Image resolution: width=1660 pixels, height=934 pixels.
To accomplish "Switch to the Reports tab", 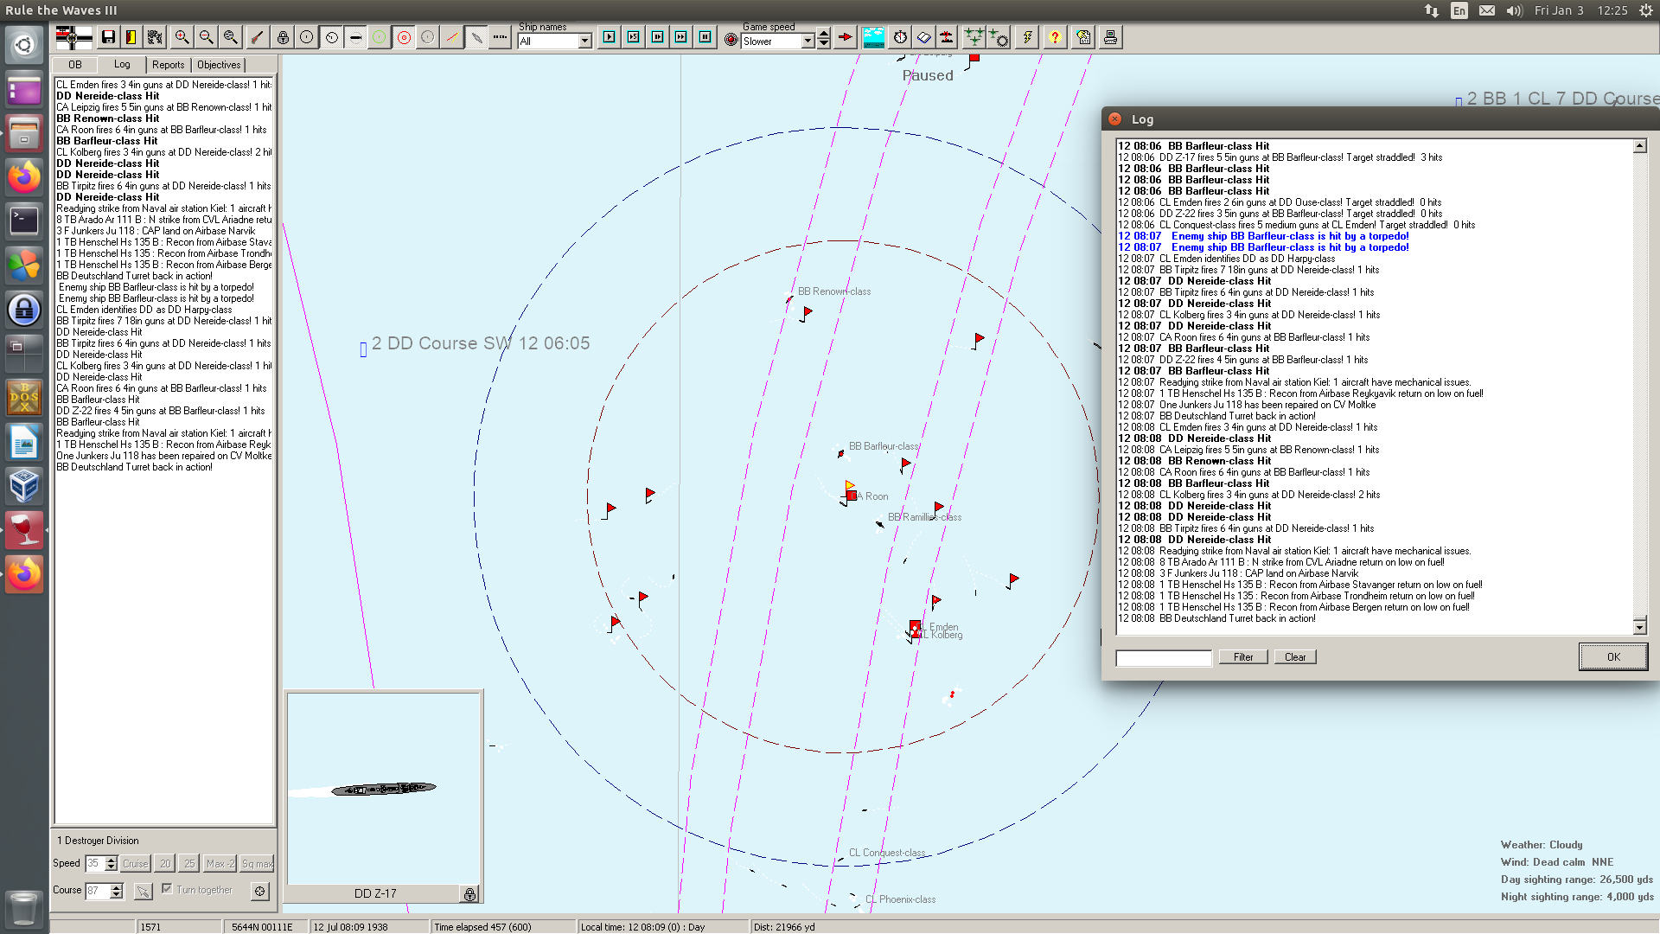I will pyautogui.click(x=168, y=65).
